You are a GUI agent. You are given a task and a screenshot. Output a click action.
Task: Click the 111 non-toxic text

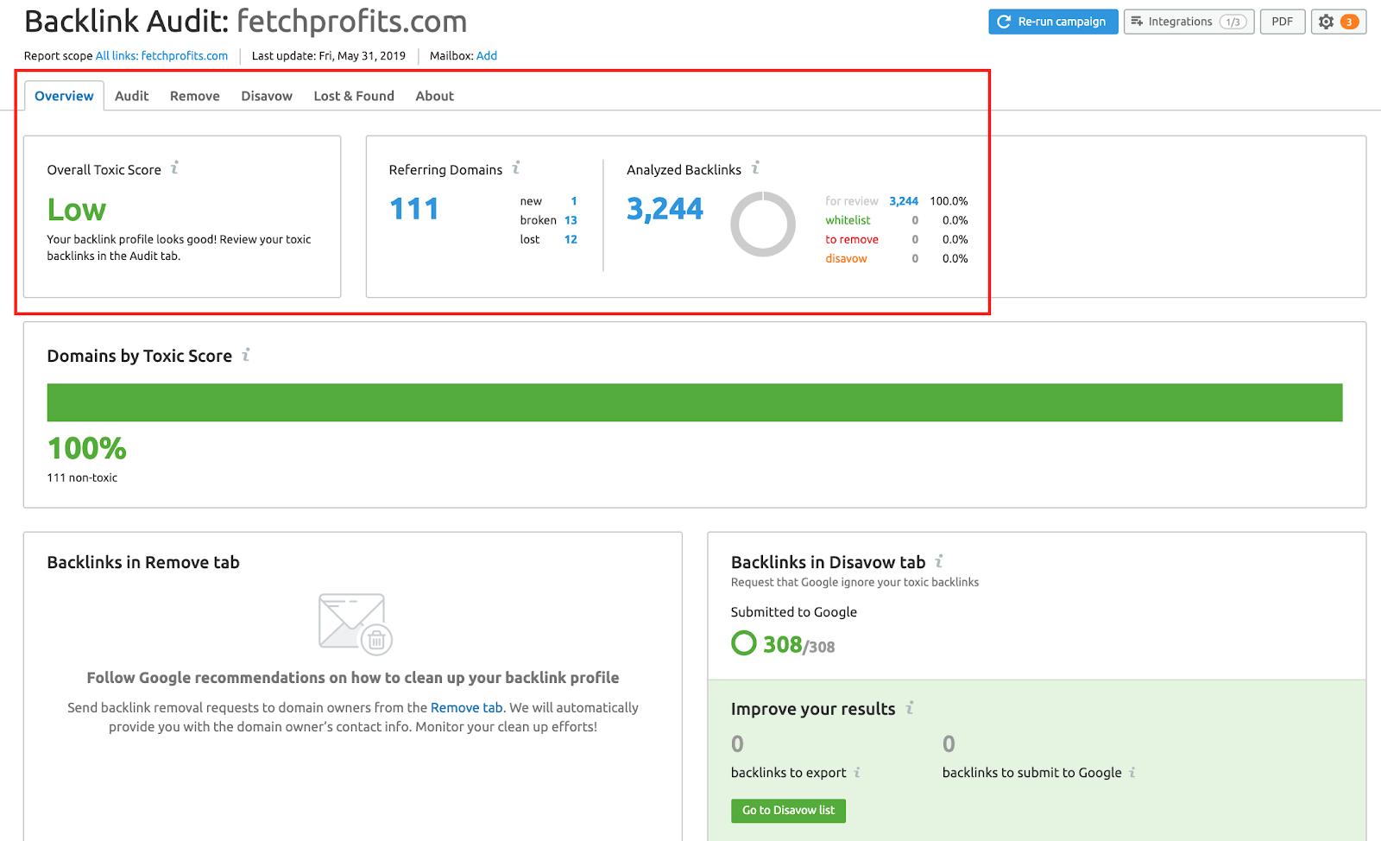tap(82, 477)
